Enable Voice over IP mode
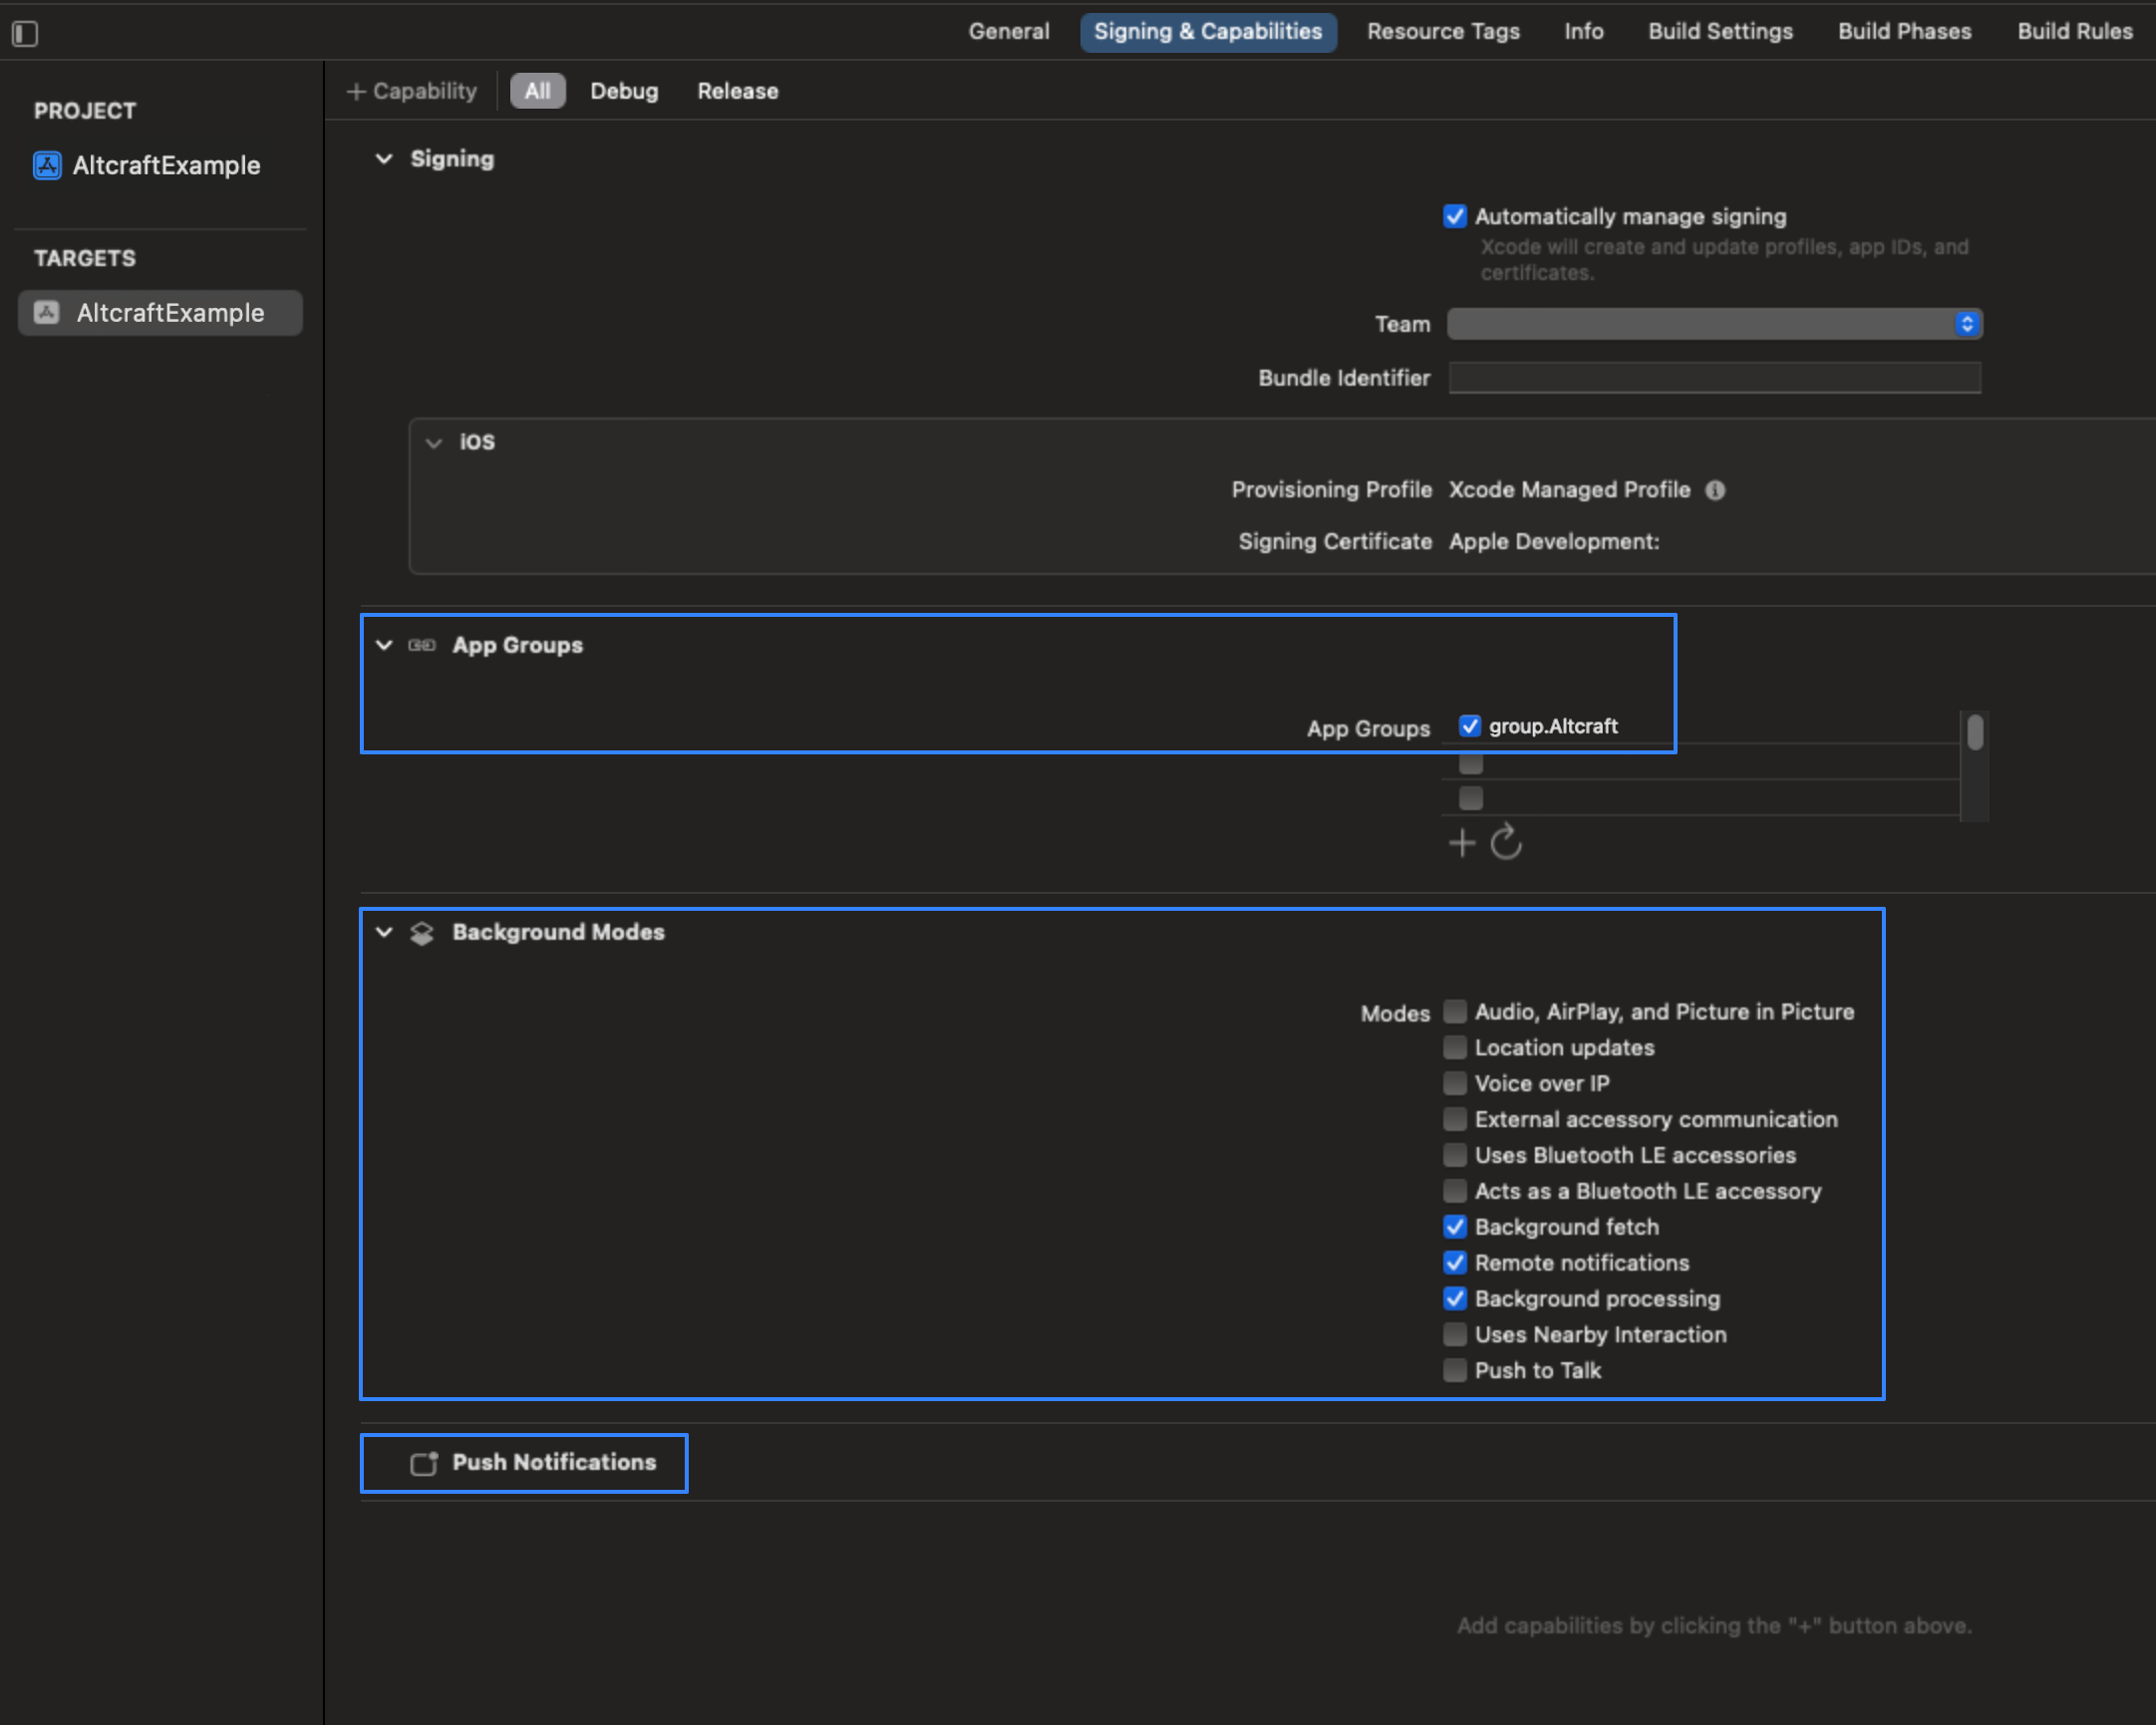The width and height of the screenshot is (2156, 1725). click(x=1455, y=1083)
